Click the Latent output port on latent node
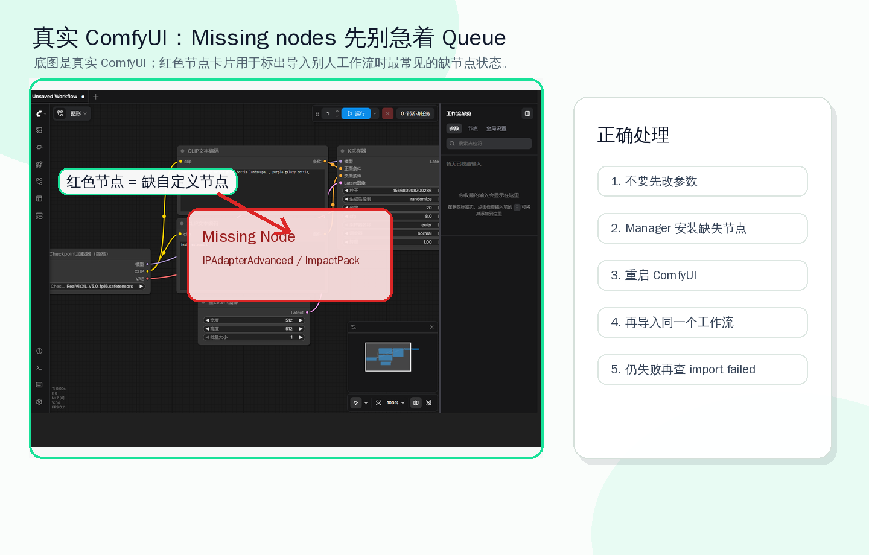The image size is (869, 555). coord(307,312)
